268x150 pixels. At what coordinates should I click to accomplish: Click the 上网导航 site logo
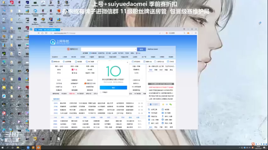coord(60,42)
